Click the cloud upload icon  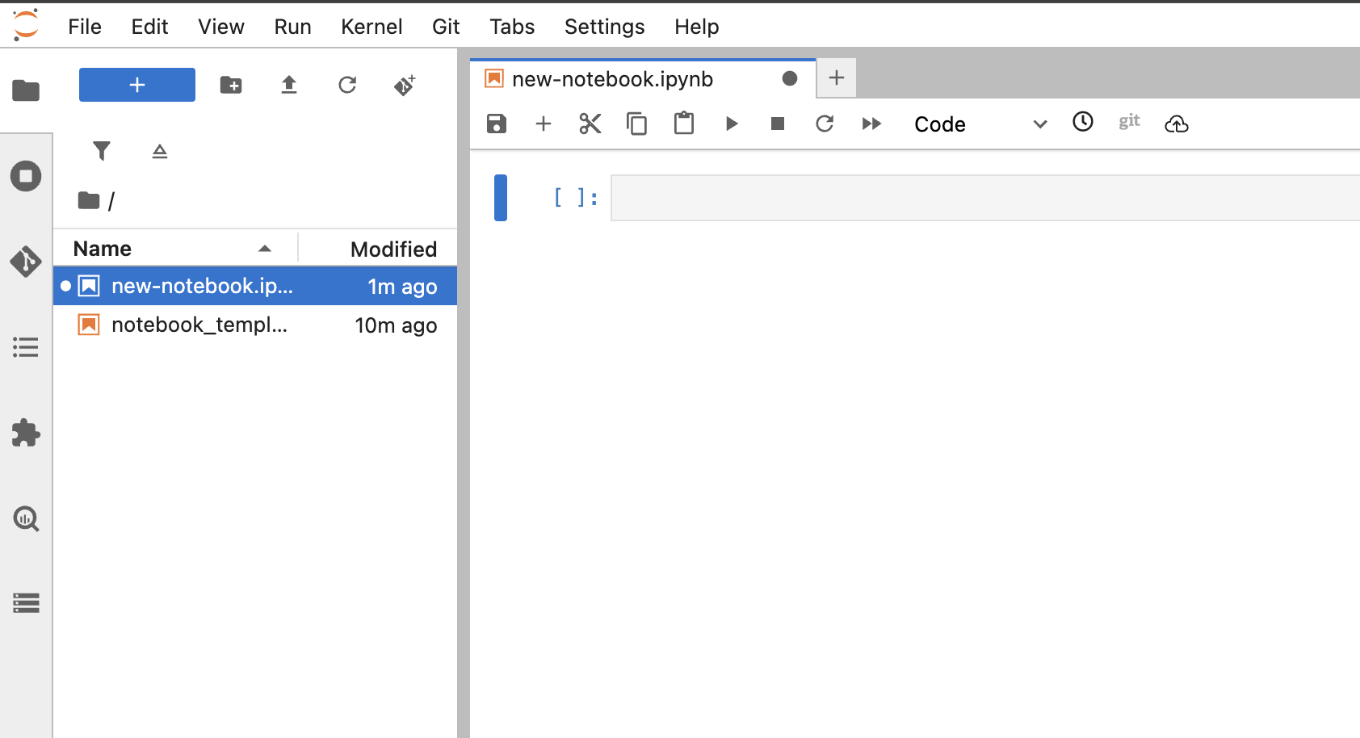point(1177,124)
